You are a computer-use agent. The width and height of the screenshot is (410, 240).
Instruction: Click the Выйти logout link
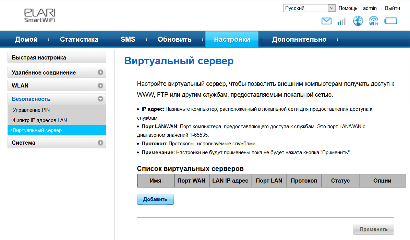pos(392,8)
